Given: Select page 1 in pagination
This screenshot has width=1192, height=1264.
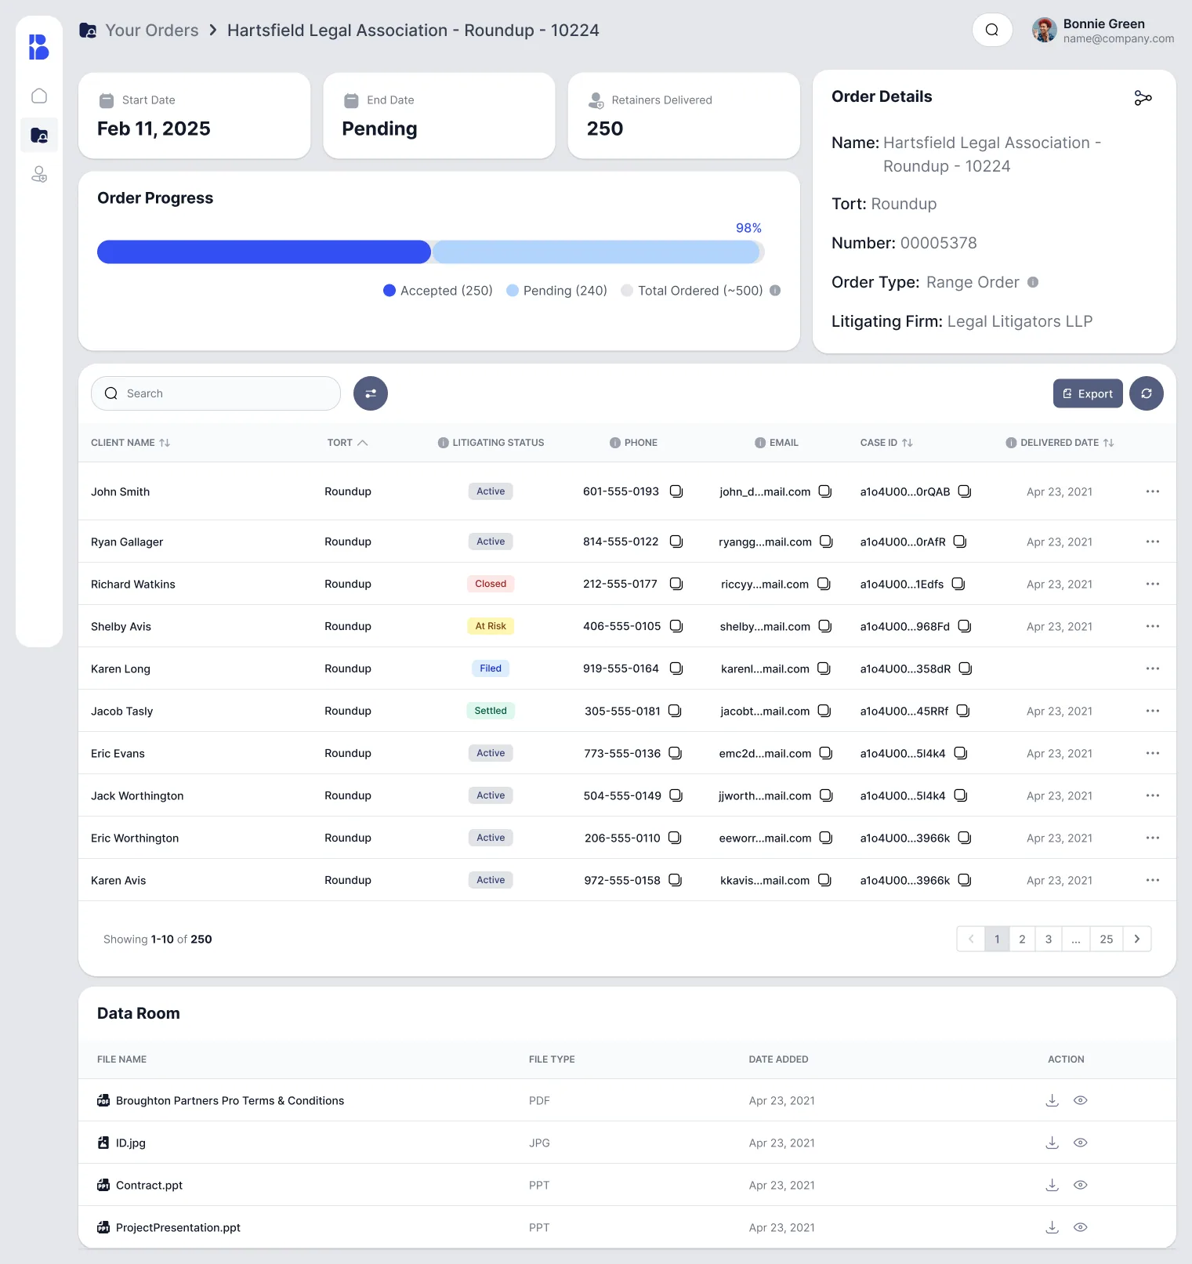Looking at the screenshot, I should tap(997, 939).
